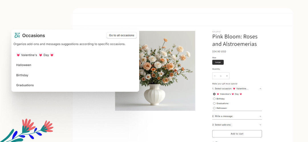Click the quantity plus icon
The image size is (308, 142).
[x=227, y=76]
